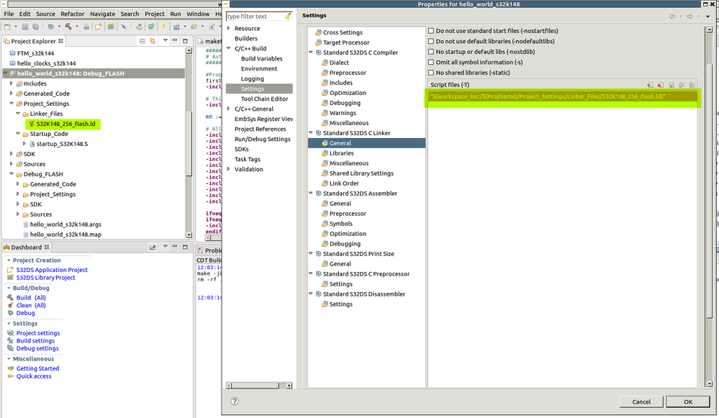Click Clean (All) link in Dashboard

31,306
